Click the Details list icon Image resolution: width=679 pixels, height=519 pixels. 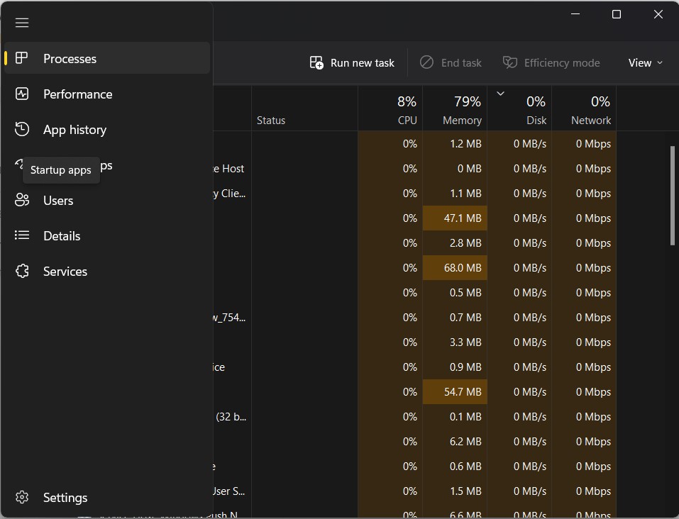click(x=22, y=235)
